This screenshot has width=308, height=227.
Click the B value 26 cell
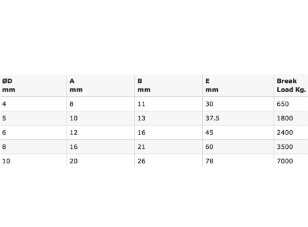168,160
